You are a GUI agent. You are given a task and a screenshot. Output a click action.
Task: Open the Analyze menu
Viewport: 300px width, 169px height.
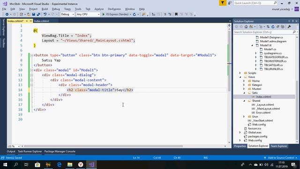pyautogui.click(x=99, y=9)
